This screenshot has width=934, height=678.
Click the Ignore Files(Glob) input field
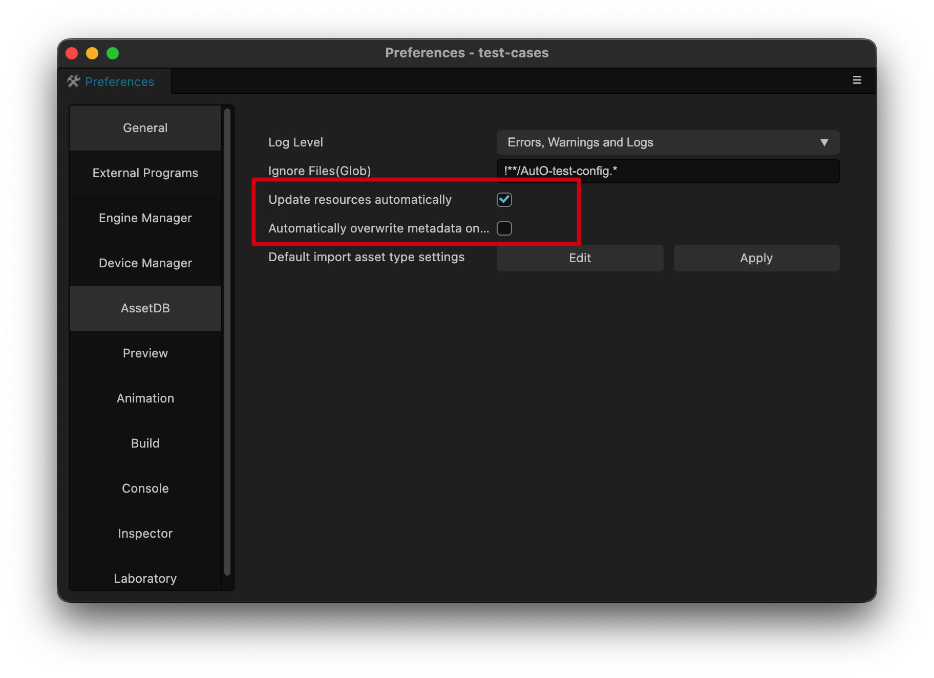668,171
